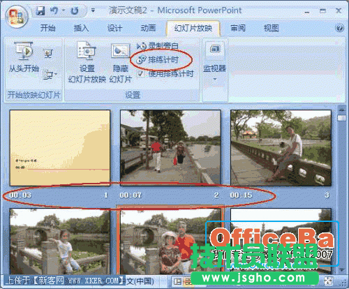Select slide 3 thumbnail of man on railing

coord(281,148)
